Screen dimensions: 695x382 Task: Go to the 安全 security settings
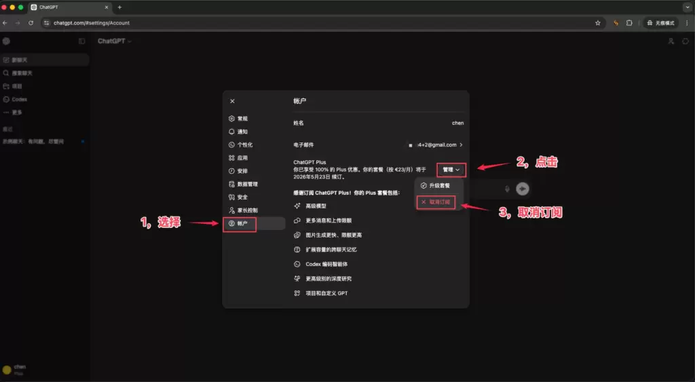tap(242, 197)
